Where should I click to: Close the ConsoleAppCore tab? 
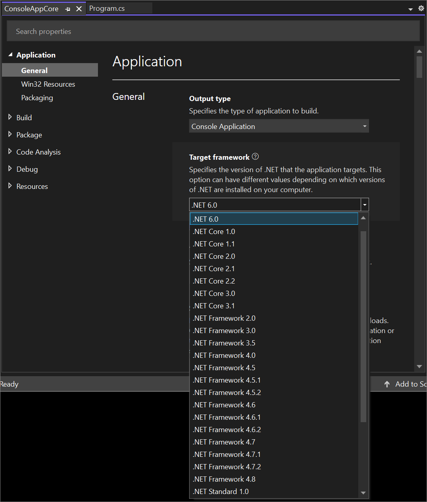pos(78,8)
